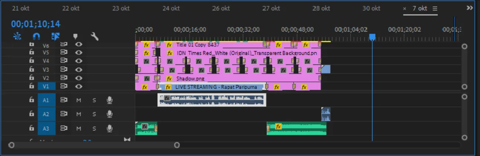Toggle sync lock for track V1
Image resolution: width=480 pixels, height=156 pixels.
pos(64,86)
